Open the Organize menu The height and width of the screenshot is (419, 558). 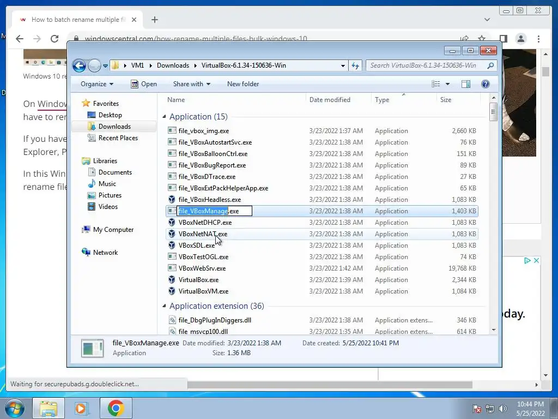point(97,84)
